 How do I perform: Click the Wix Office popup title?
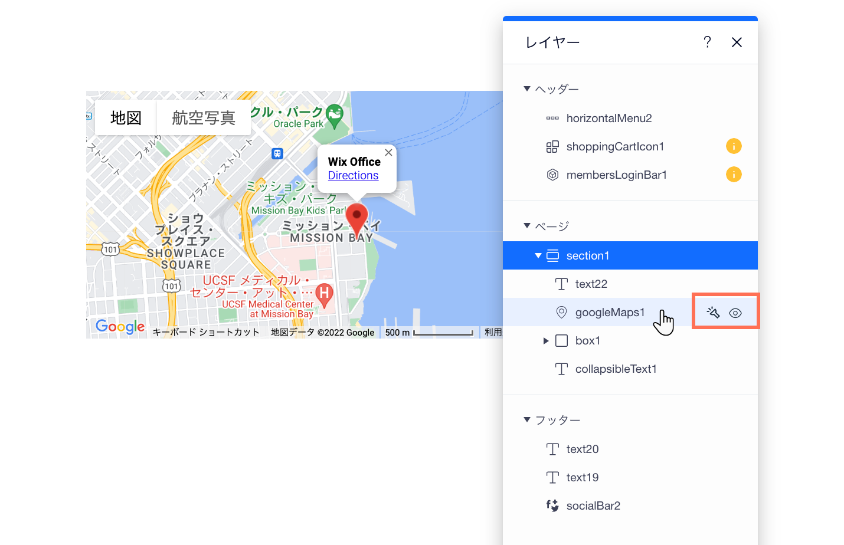coord(354,162)
